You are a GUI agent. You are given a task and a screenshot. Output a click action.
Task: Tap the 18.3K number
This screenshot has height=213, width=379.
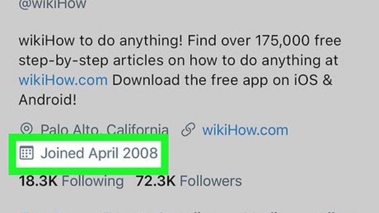pyautogui.click(x=37, y=181)
